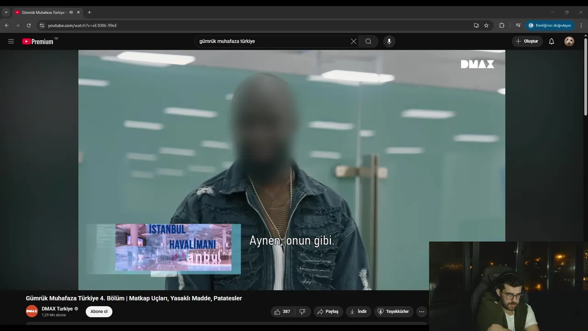Click the Abone ol subscribe button
The width and height of the screenshot is (588, 331).
click(x=99, y=312)
